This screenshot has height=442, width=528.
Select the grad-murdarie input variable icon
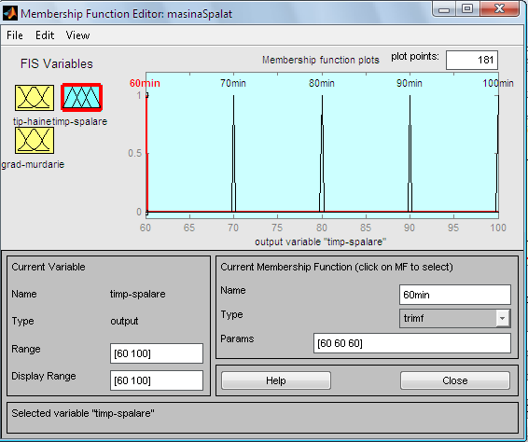coord(35,141)
